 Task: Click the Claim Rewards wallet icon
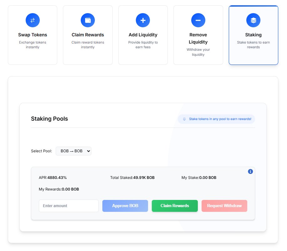[x=88, y=20]
